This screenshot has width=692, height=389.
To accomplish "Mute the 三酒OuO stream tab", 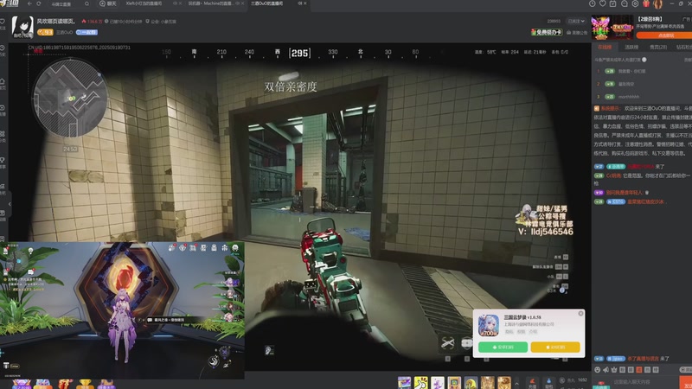I will tap(299, 3).
